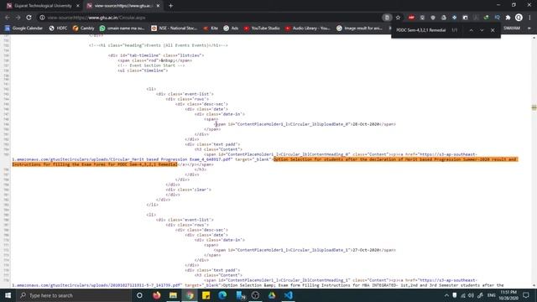
Task: Open the Google Drive extension icon
Action: (x=444, y=18)
